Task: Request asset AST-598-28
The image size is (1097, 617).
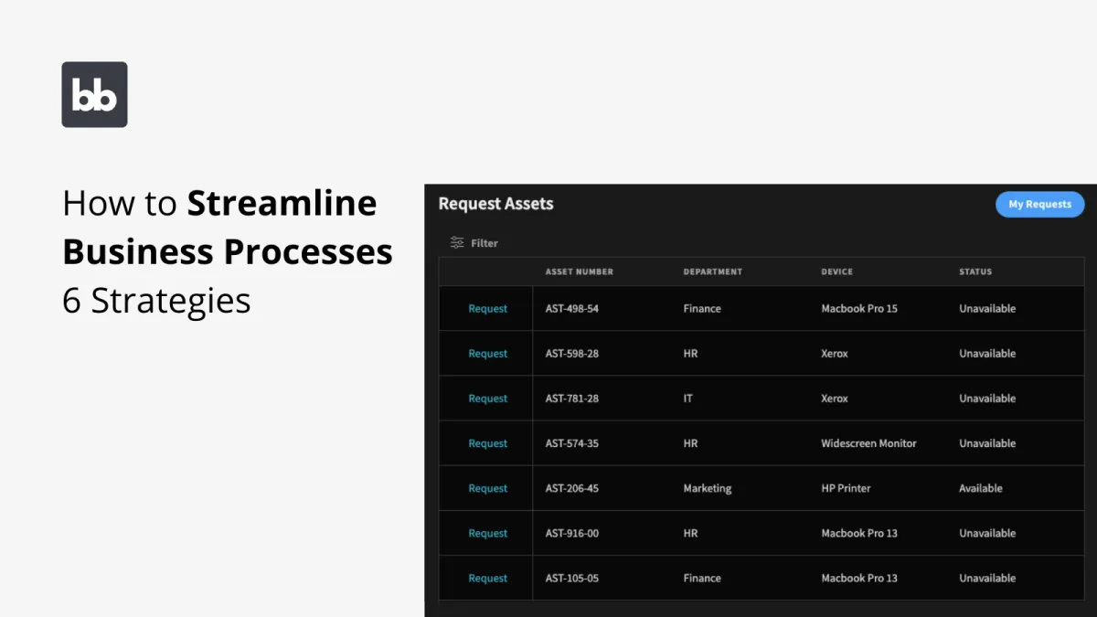Action: (487, 354)
